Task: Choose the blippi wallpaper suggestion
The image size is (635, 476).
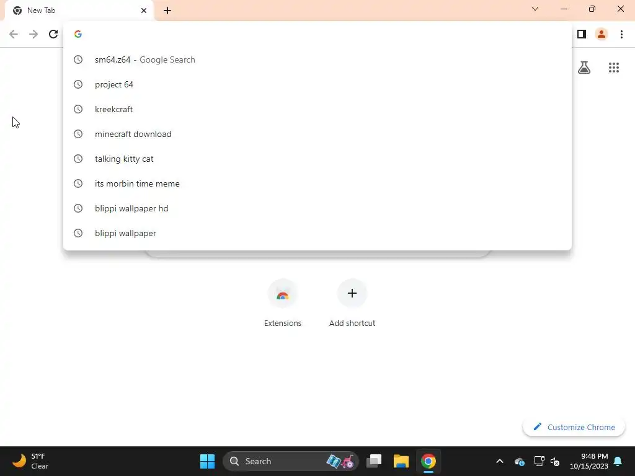Action: (317, 233)
